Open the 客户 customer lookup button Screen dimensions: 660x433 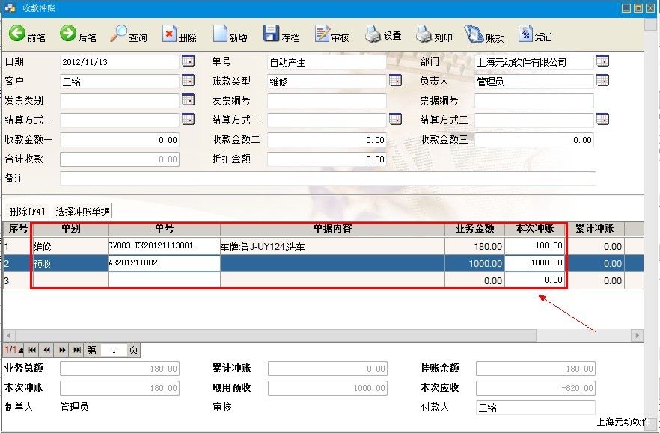188,81
